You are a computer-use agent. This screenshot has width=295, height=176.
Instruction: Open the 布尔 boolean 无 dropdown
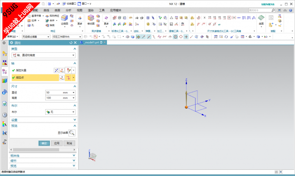[x=60, y=112]
